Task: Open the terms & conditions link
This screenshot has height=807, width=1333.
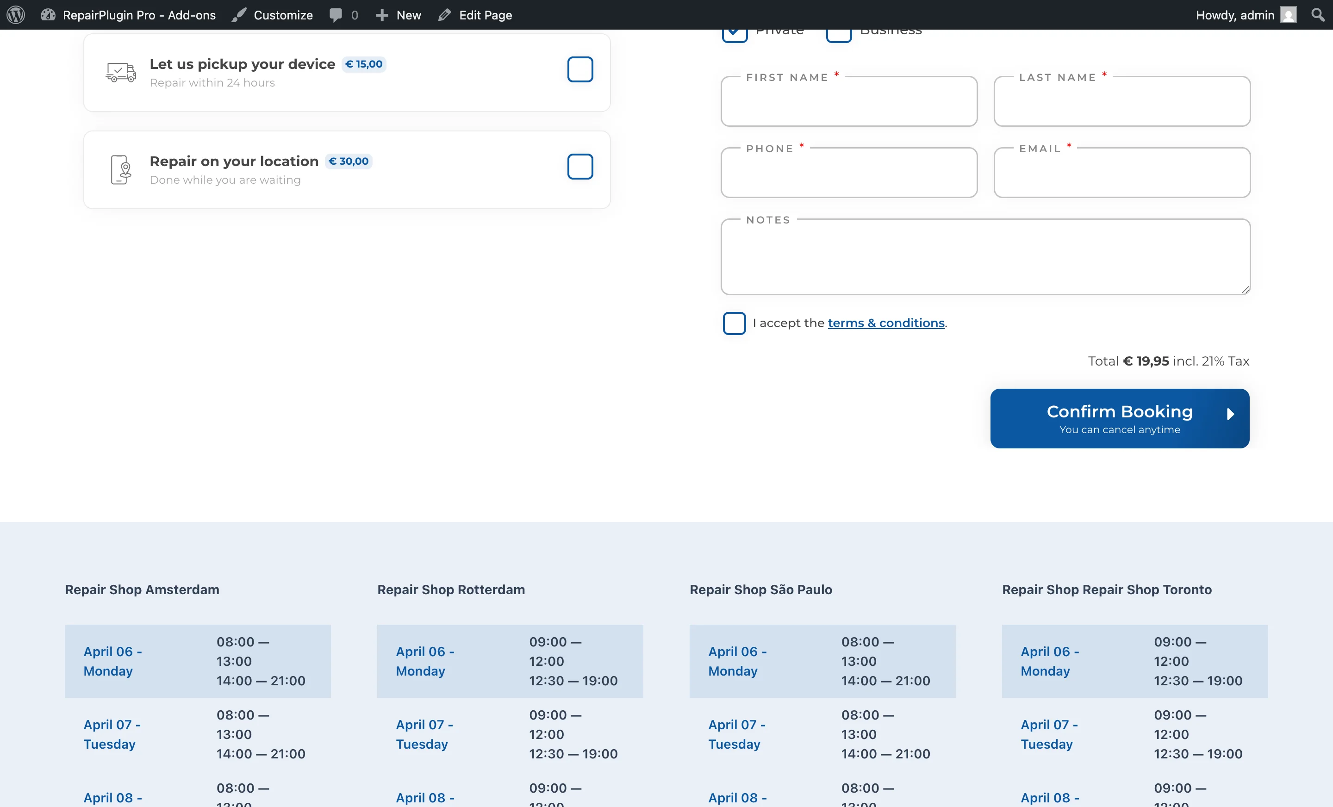Action: pos(885,323)
